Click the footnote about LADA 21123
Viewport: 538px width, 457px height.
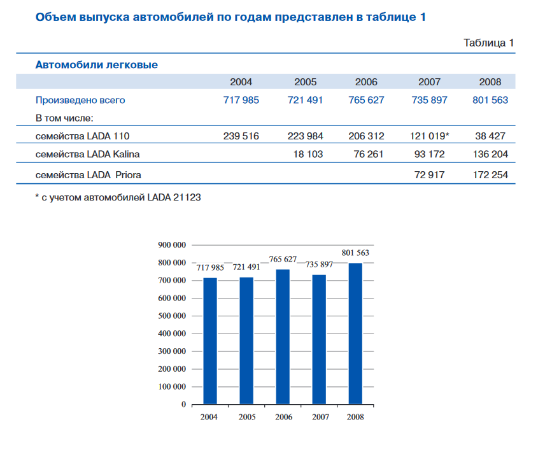point(118,197)
